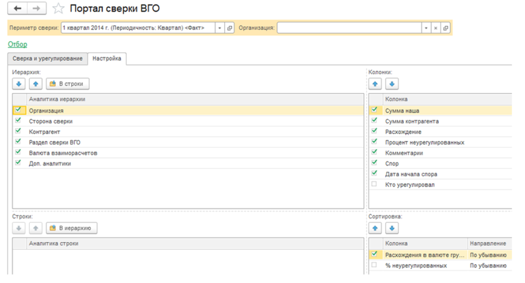The height and width of the screenshot is (283, 525).
Task: Move hierarchy item down with arrow
Action: pyautogui.click(x=19, y=83)
